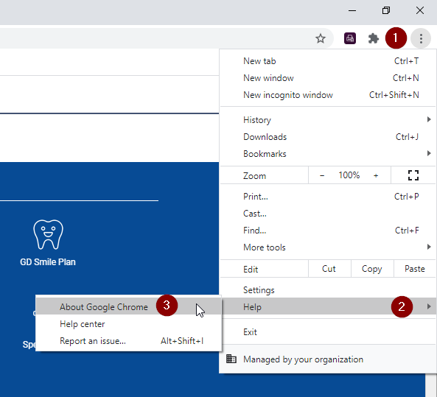Screen dimensions: 437x397
Task: Open Settings from the menu
Action: 328,290
